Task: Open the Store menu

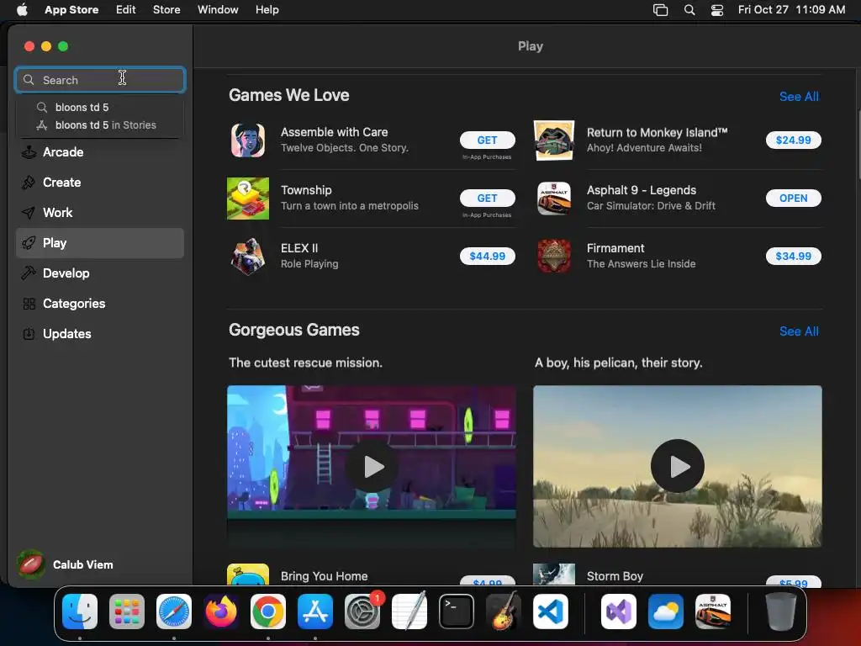Action: tap(166, 10)
